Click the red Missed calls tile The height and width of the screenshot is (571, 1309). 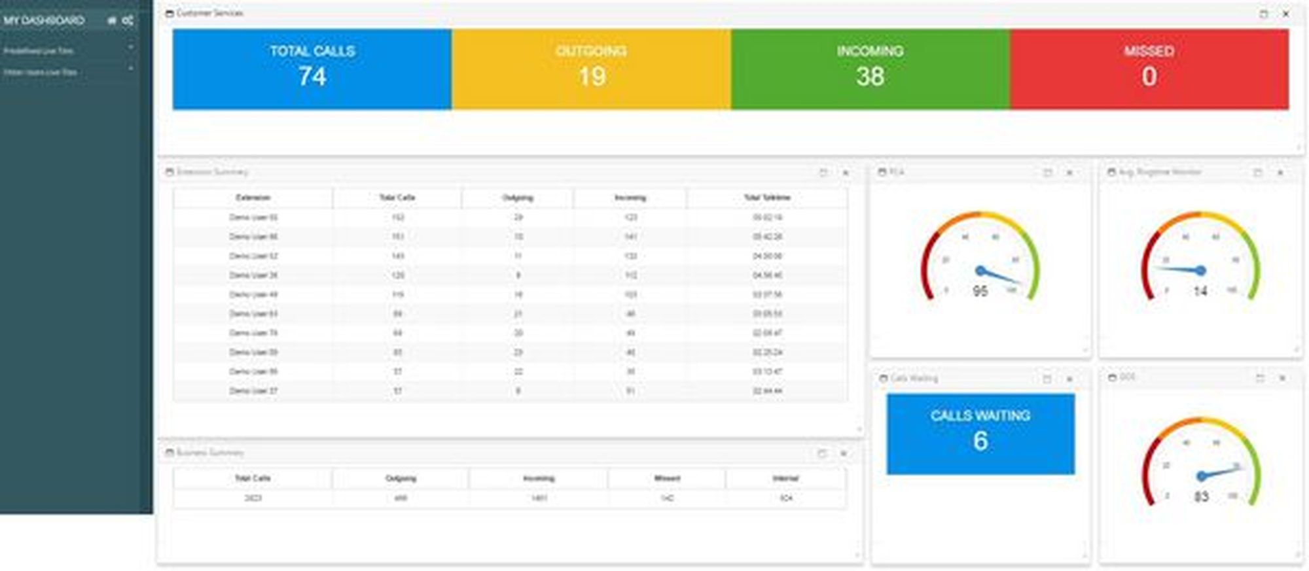(x=1149, y=69)
